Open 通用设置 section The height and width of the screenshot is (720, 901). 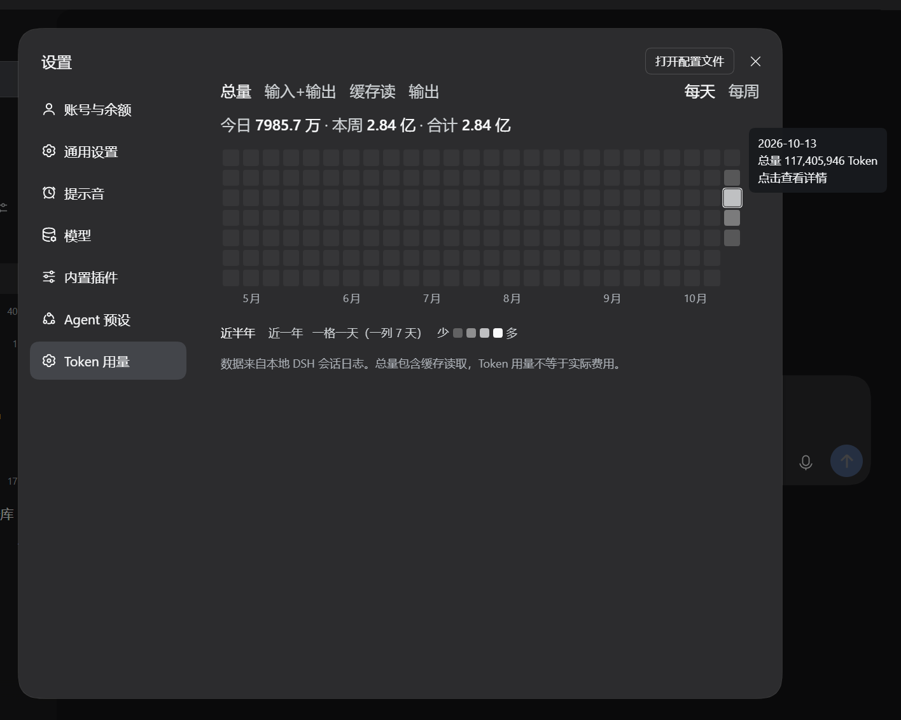tap(108, 151)
